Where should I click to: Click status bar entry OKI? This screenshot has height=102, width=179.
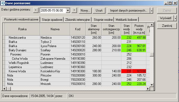coord(122,96)
